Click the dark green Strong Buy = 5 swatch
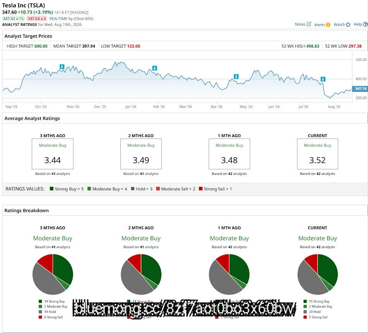 click(52, 189)
